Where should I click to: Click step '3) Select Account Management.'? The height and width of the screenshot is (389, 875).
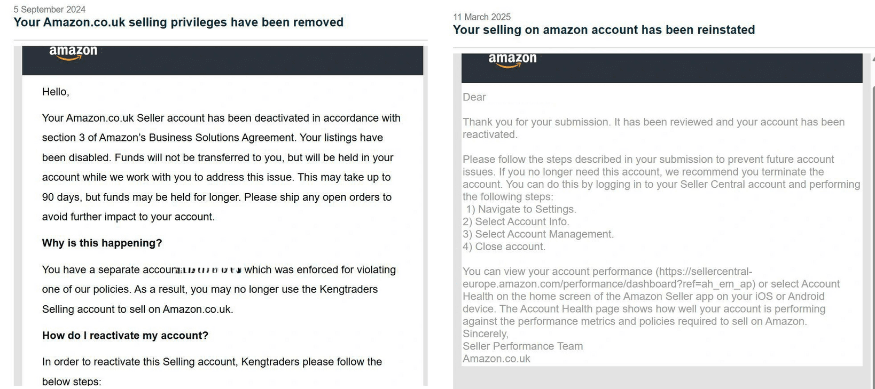(x=538, y=234)
